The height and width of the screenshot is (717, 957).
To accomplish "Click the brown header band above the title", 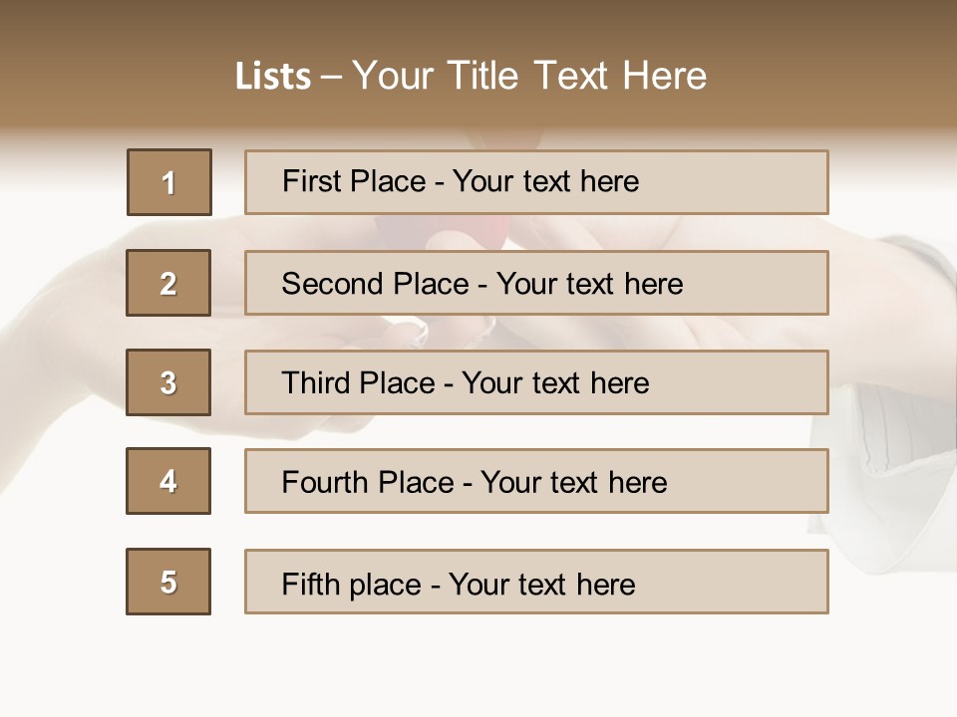I will (x=478, y=25).
